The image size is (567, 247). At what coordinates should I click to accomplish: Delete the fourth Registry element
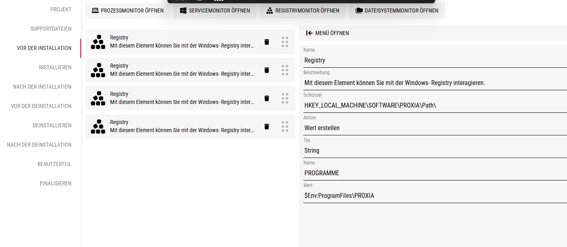[266, 127]
